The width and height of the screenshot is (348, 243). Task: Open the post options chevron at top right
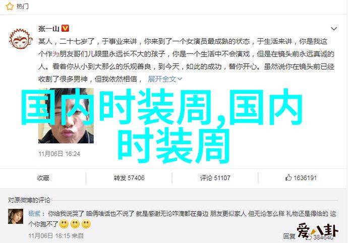(333, 29)
